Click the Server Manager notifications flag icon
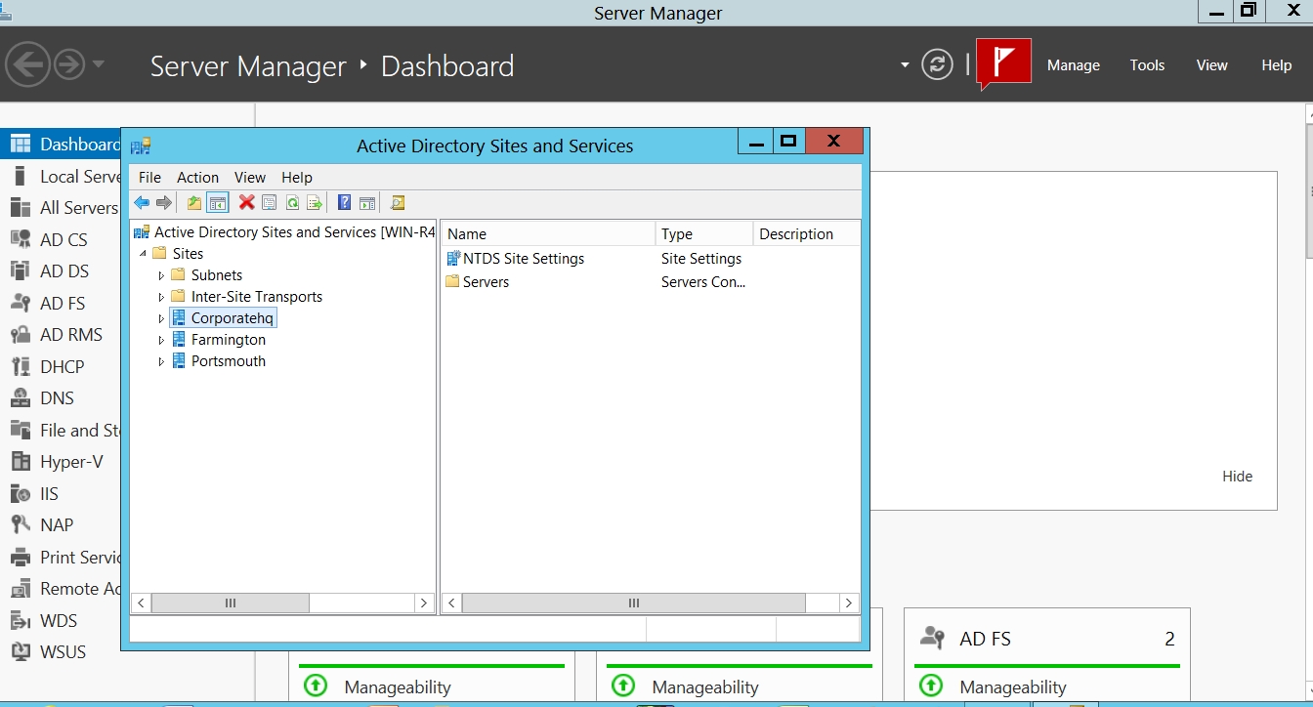 (1004, 63)
